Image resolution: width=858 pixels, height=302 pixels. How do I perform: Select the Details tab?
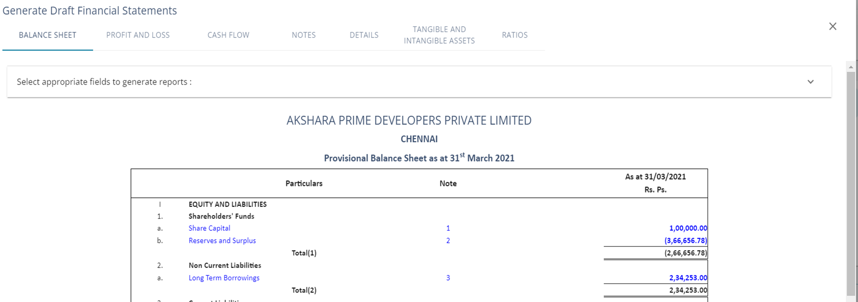(364, 35)
